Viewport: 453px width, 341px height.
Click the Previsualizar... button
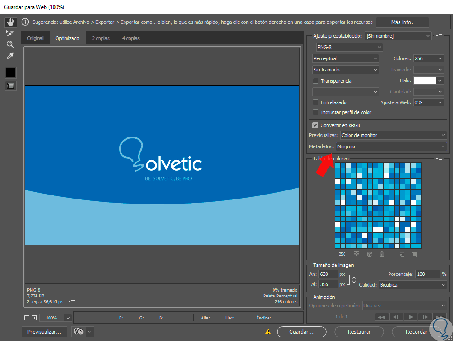tap(44, 332)
